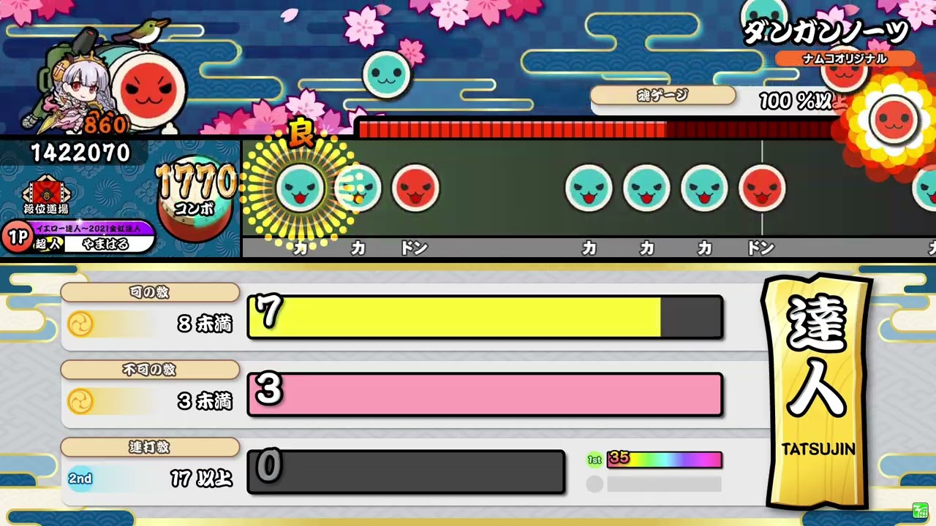
Task: Click the gold swirl icon in 可の数 row
Action: [x=80, y=324]
